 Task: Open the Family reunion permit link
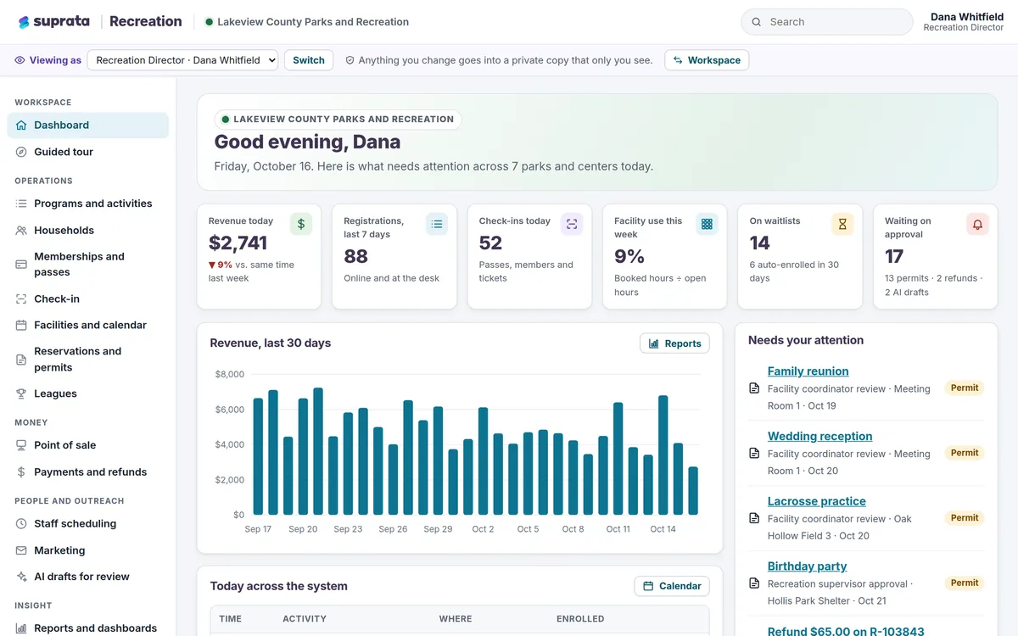pos(808,371)
